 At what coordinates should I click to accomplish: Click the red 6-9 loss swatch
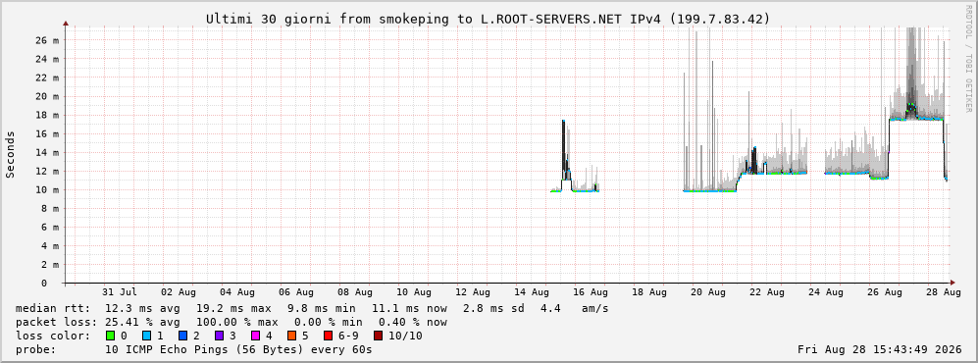click(329, 337)
